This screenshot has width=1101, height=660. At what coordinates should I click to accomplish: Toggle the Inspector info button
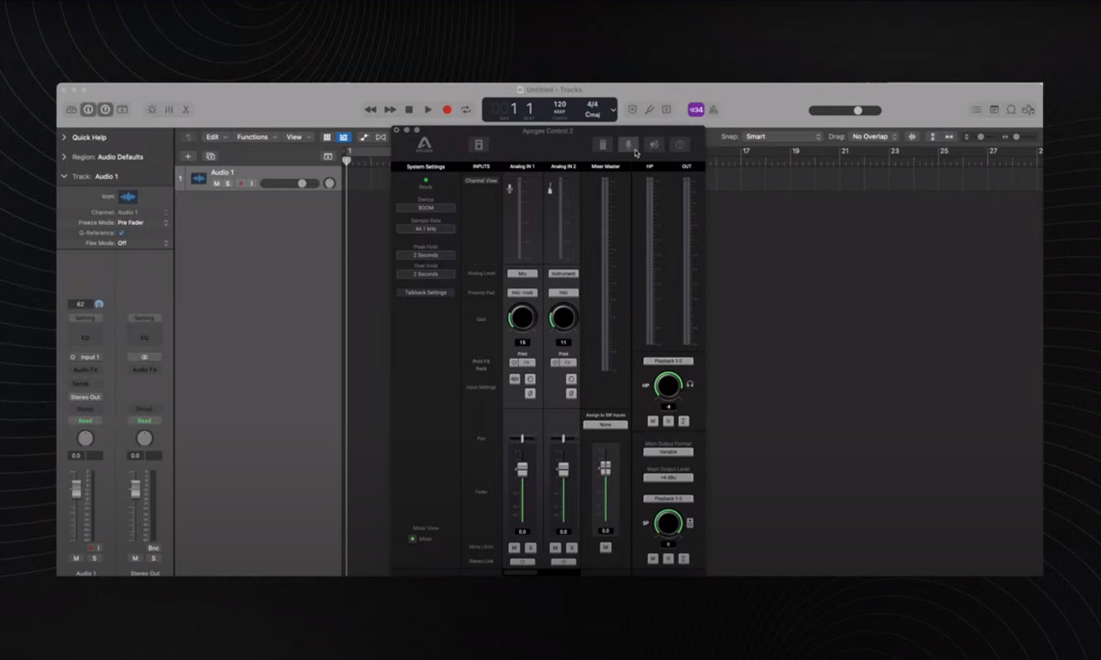tap(88, 109)
